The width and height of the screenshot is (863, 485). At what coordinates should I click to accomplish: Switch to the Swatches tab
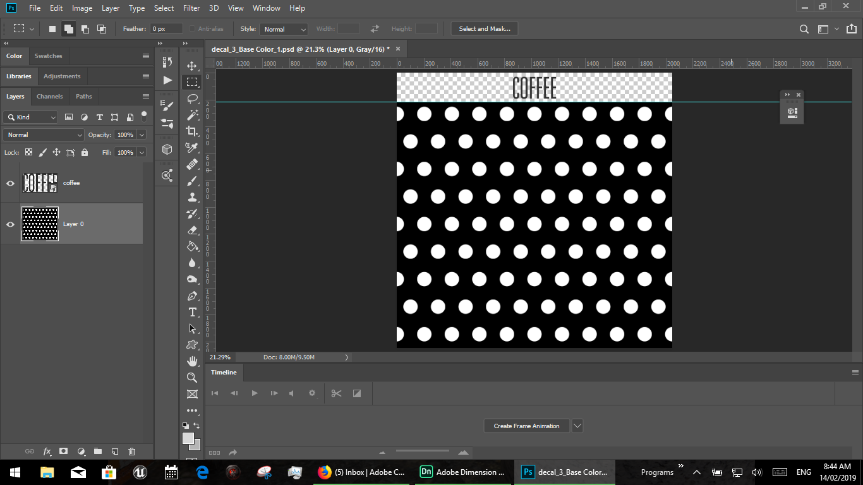coord(48,56)
